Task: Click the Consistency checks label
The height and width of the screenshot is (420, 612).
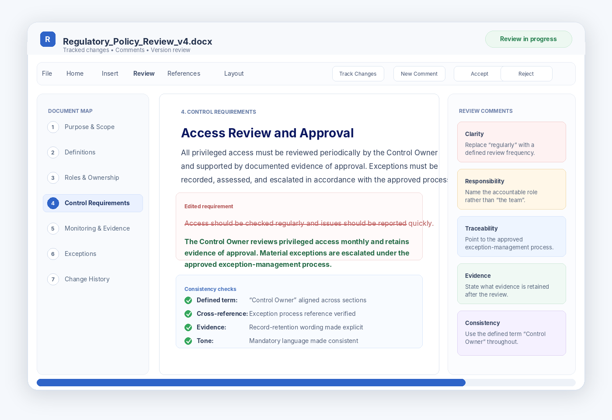Action: [x=210, y=289]
